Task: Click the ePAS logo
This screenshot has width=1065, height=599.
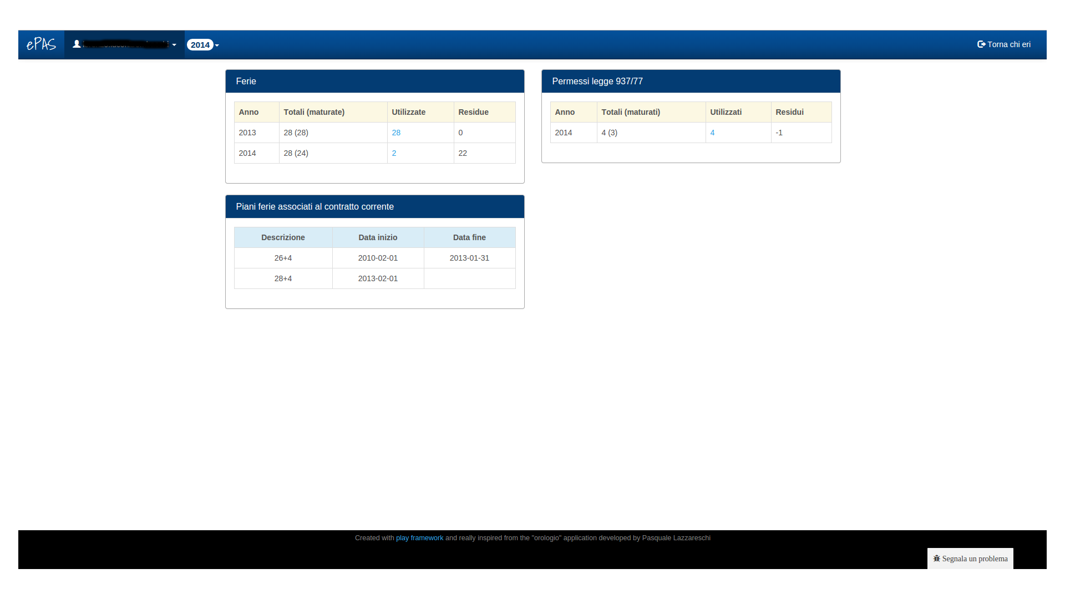Action: point(41,44)
